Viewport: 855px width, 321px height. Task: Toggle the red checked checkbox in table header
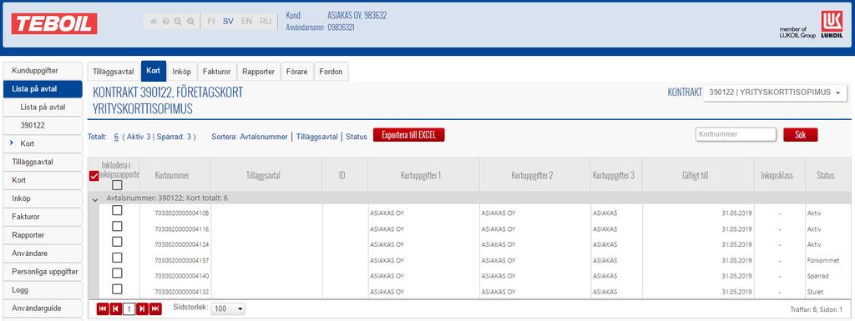click(94, 175)
